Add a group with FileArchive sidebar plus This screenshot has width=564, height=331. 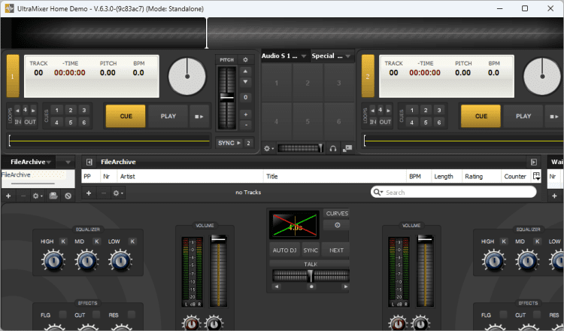[x=8, y=196]
